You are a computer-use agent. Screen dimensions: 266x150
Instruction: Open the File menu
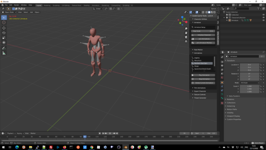click(x=6, y=5)
